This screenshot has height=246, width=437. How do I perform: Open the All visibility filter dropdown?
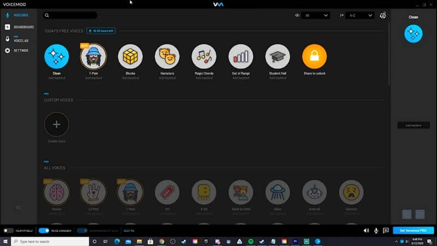[316, 15]
